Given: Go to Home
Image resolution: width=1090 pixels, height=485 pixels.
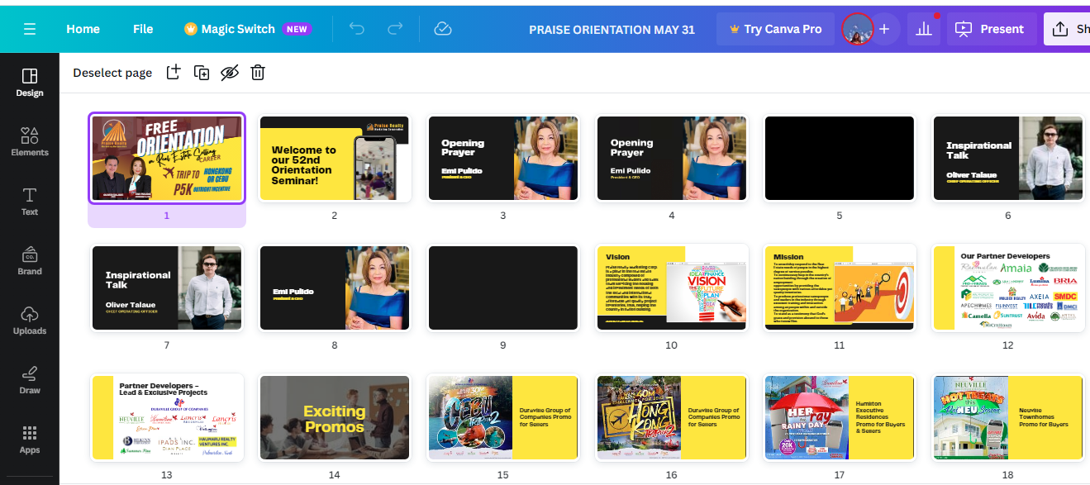Looking at the screenshot, I should coord(83,29).
